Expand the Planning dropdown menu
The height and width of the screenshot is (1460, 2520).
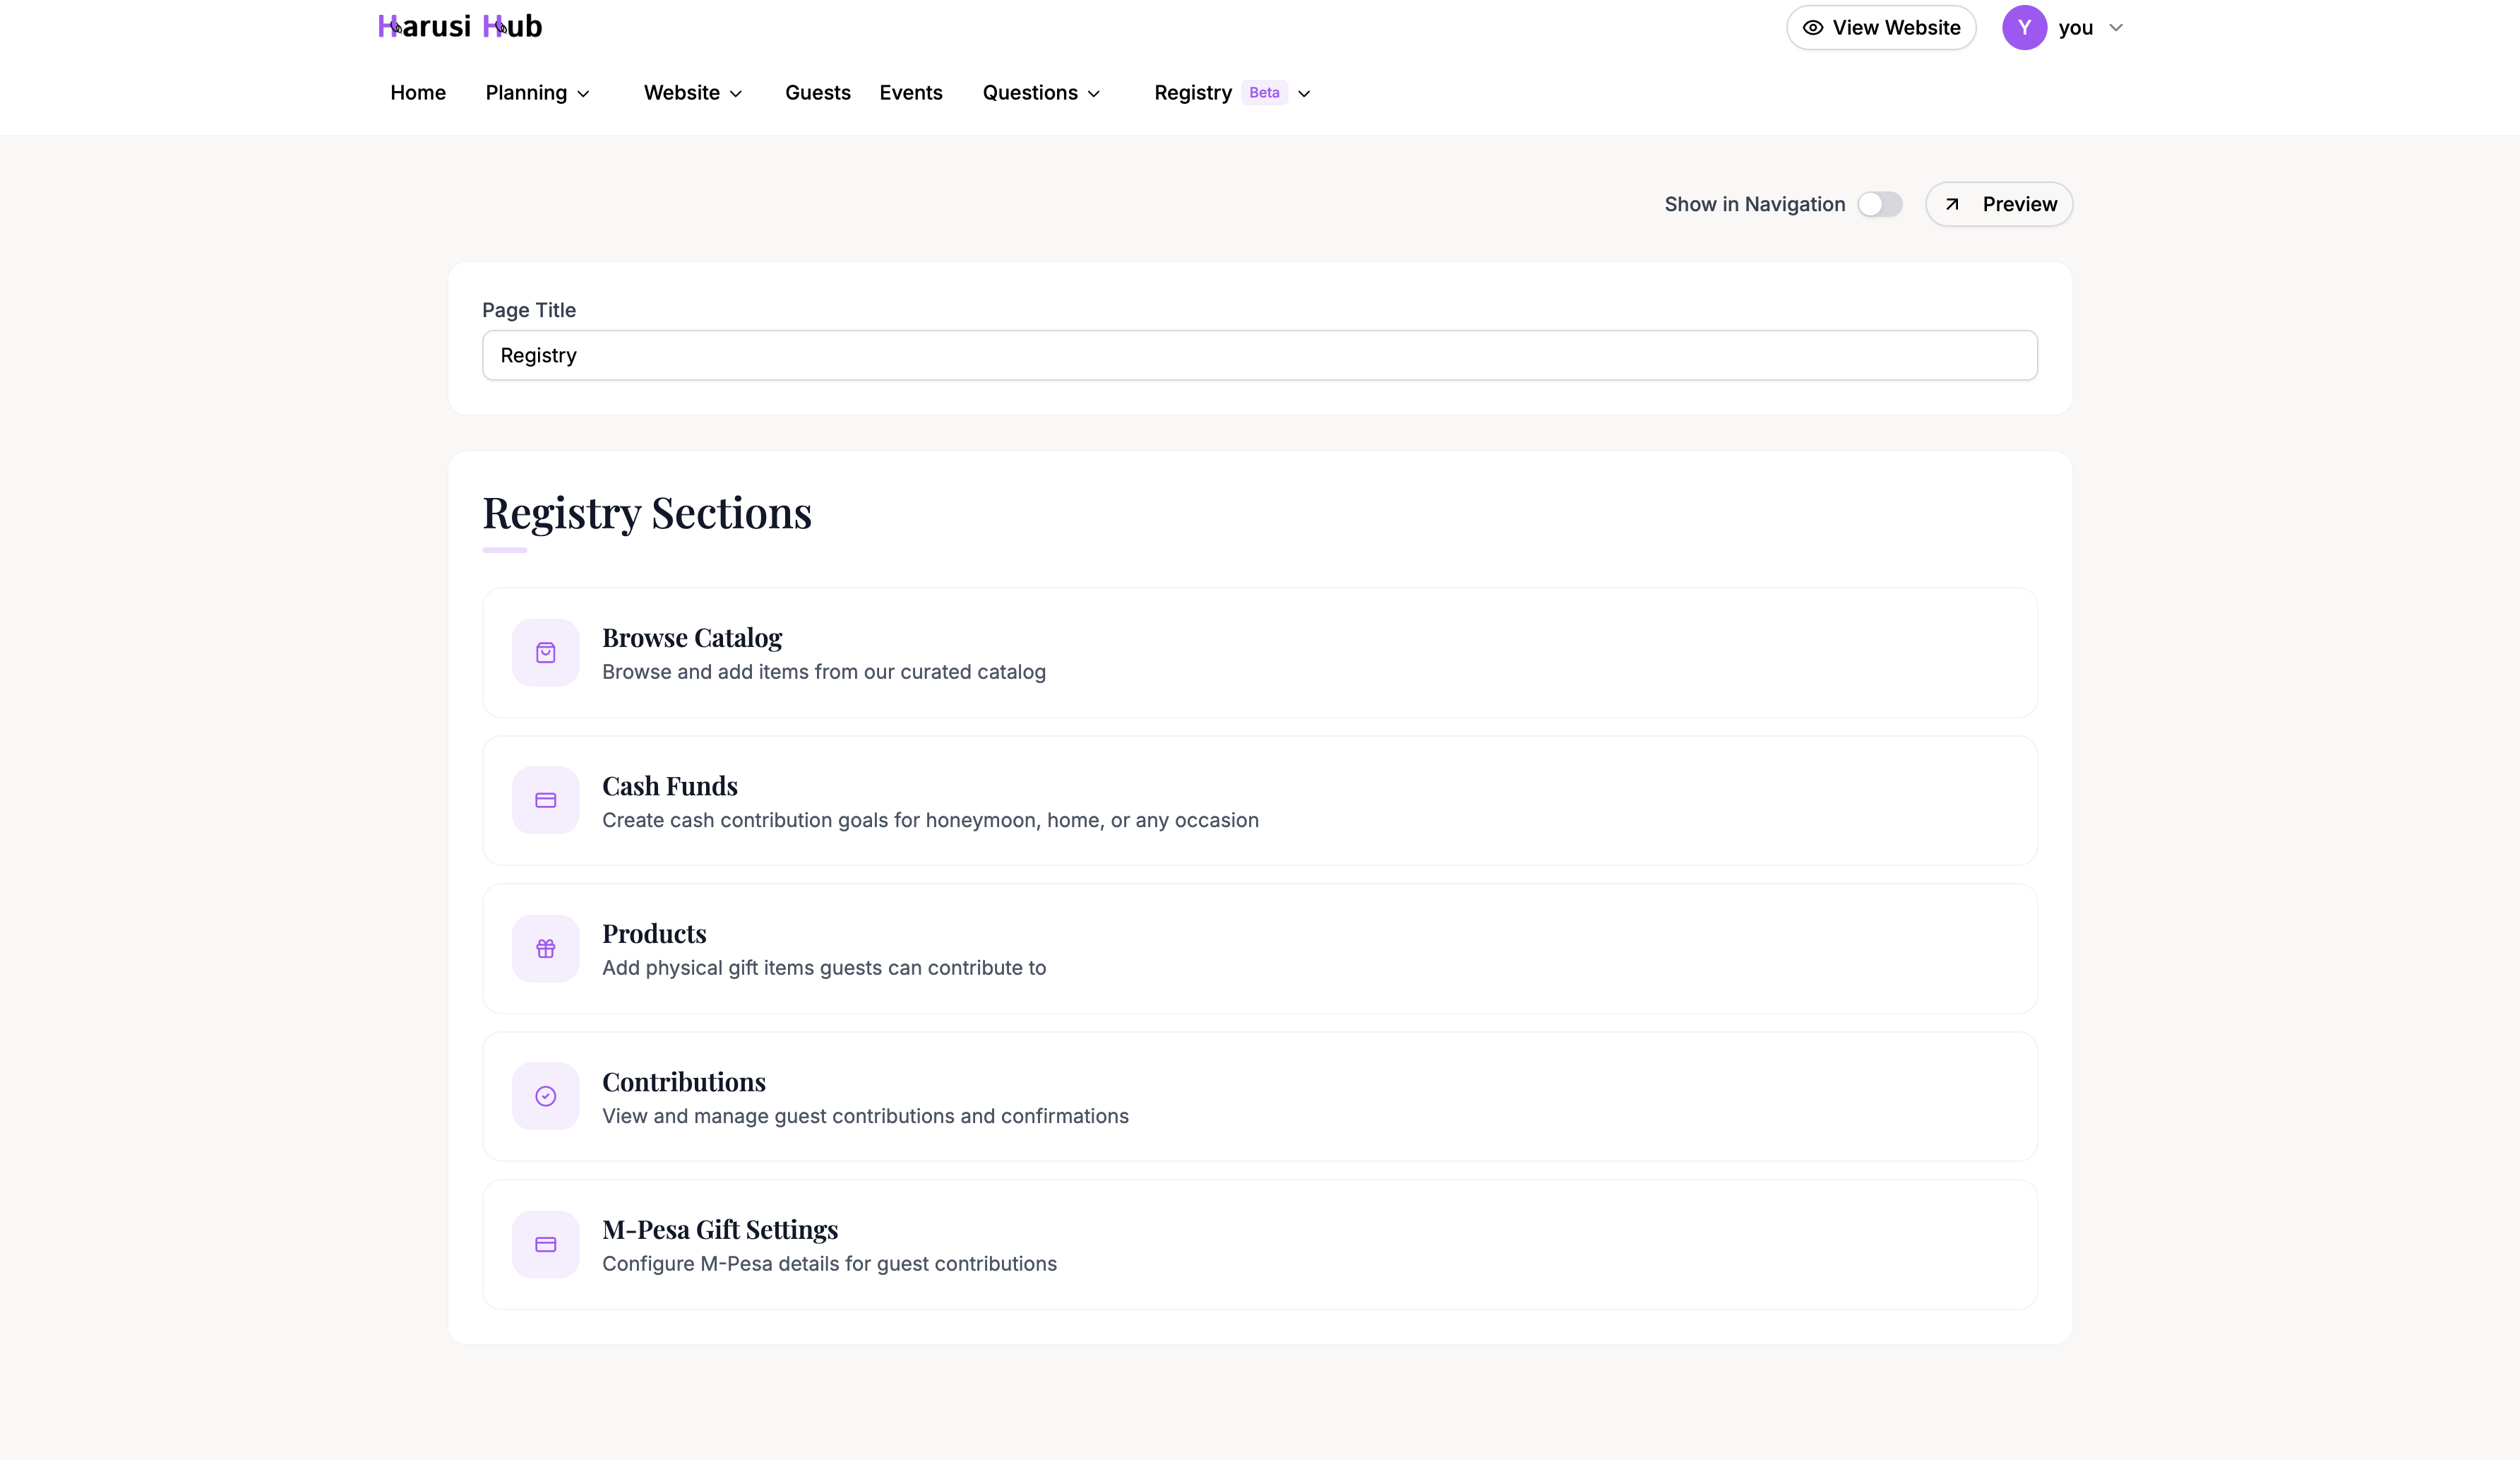click(537, 92)
